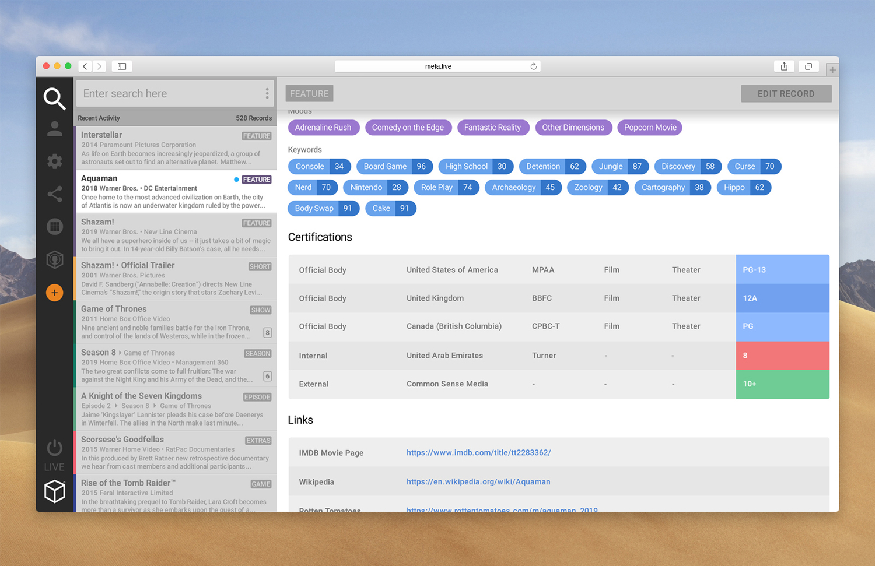Open the grid layout icon in sidebar
Screen dimensions: 875x566
[x=54, y=227]
